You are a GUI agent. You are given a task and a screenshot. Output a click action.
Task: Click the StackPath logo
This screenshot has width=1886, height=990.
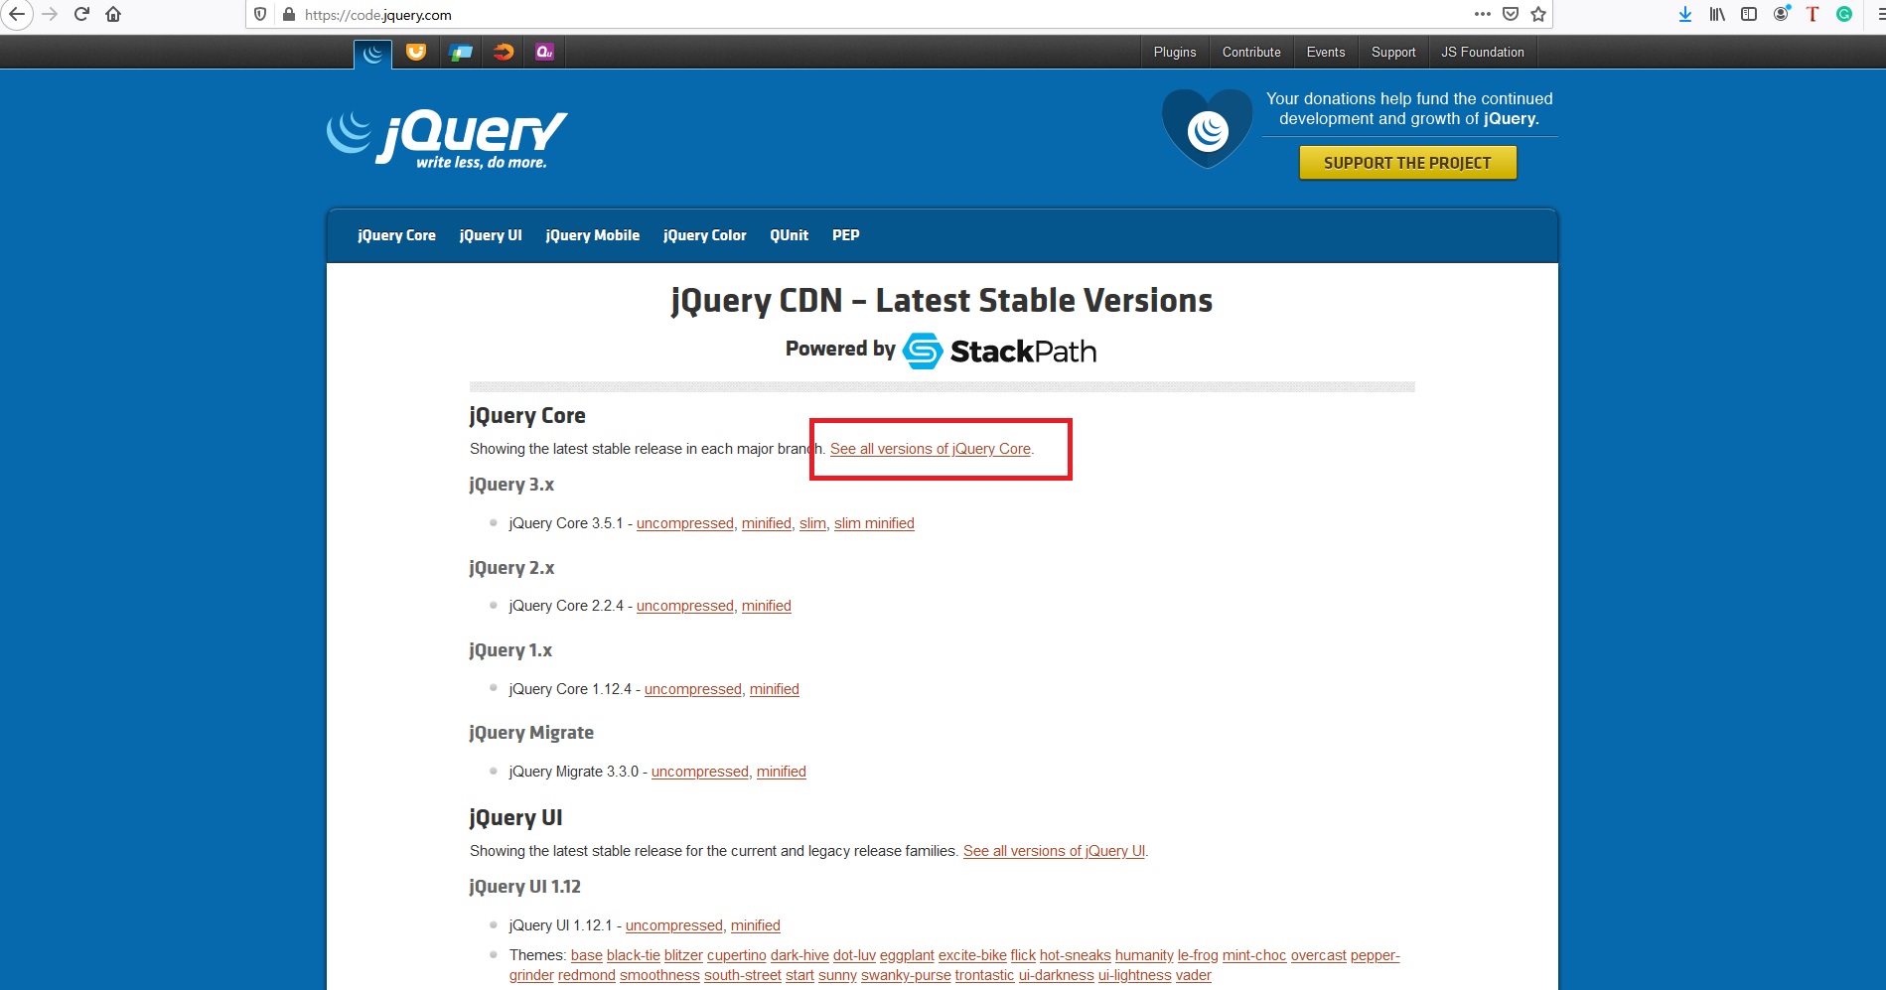999,351
